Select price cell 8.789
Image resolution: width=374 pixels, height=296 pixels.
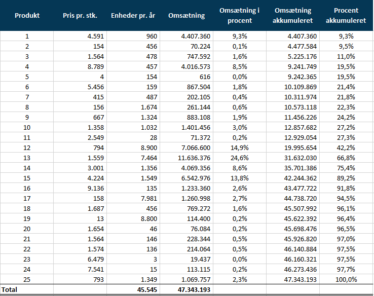(x=96, y=66)
